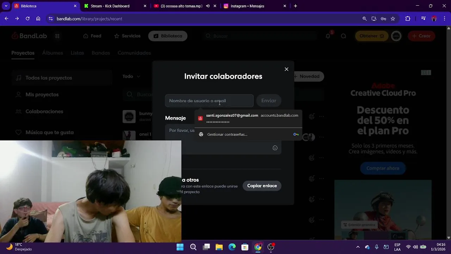This screenshot has height=254, width=451.
Task: Go to the Feed page
Action: (92, 36)
